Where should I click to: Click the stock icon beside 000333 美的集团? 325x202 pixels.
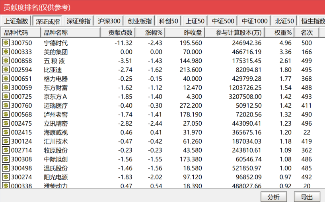pyautogui.click(x=6, y=52)
